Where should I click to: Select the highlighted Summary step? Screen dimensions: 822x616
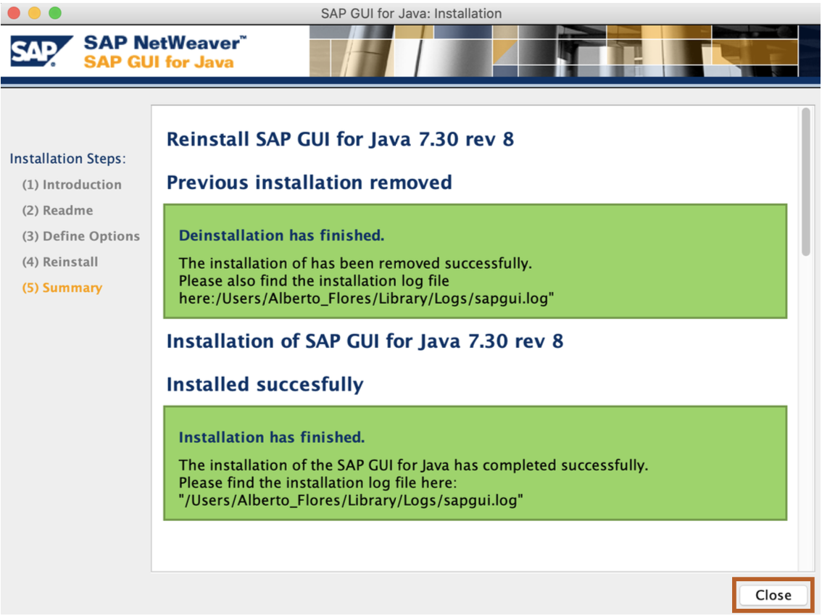point(62,288)
